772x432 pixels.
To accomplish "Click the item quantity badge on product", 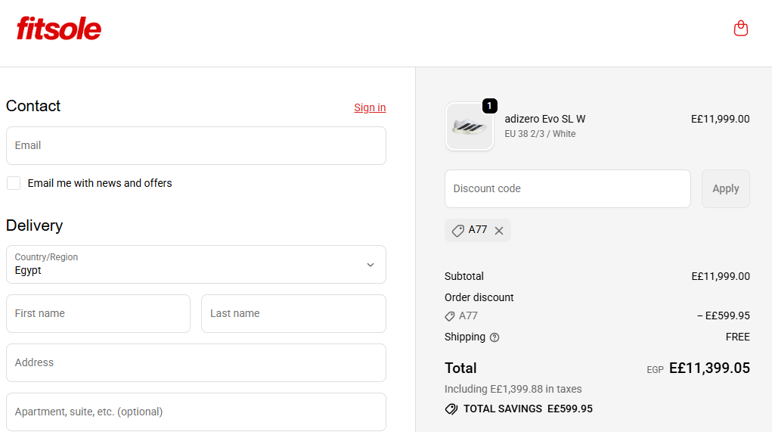I will point(489,106).
